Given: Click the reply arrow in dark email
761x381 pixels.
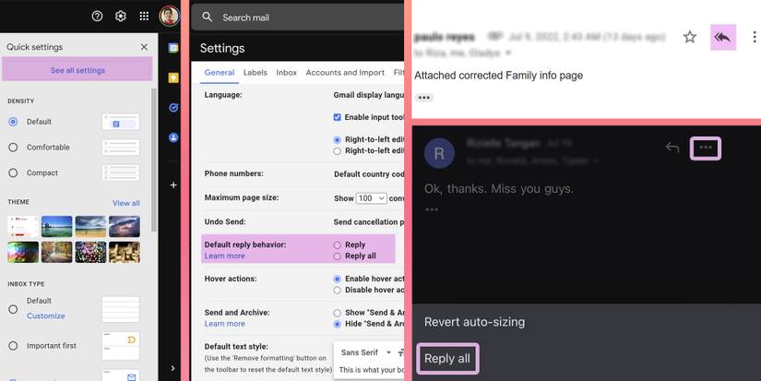Looking at the screenshot, I should tap(672, 148).
